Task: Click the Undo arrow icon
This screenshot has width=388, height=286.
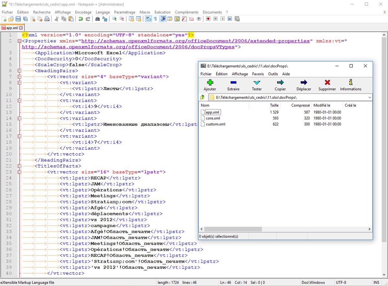Action: point(81,19)
